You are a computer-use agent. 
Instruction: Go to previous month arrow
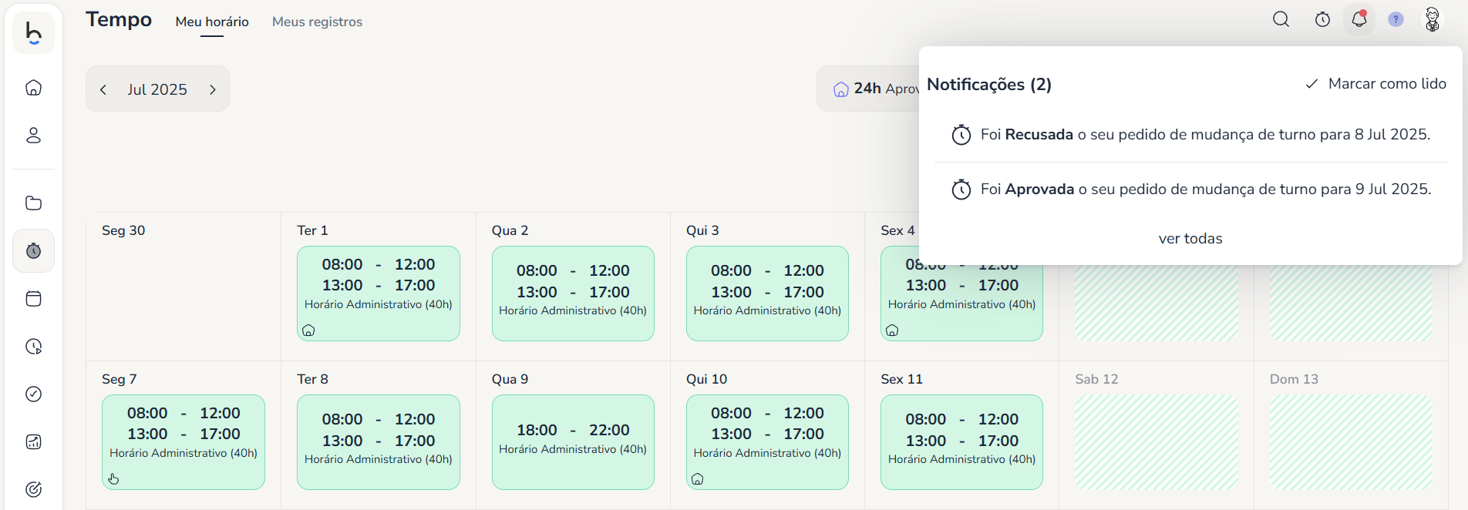click(103, 89)
